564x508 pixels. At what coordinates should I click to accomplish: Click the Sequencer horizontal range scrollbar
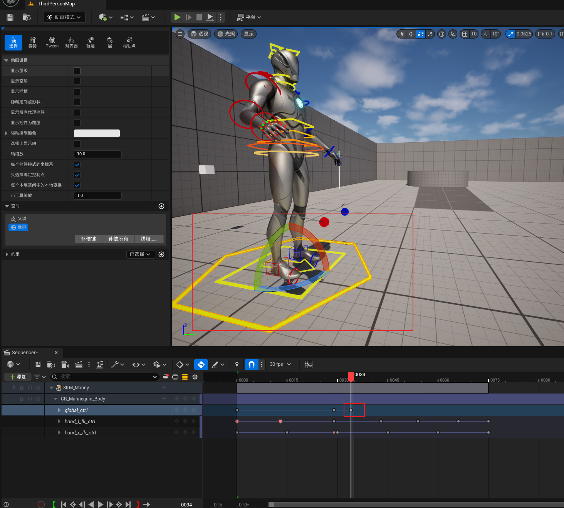click(x=416, y=505)
